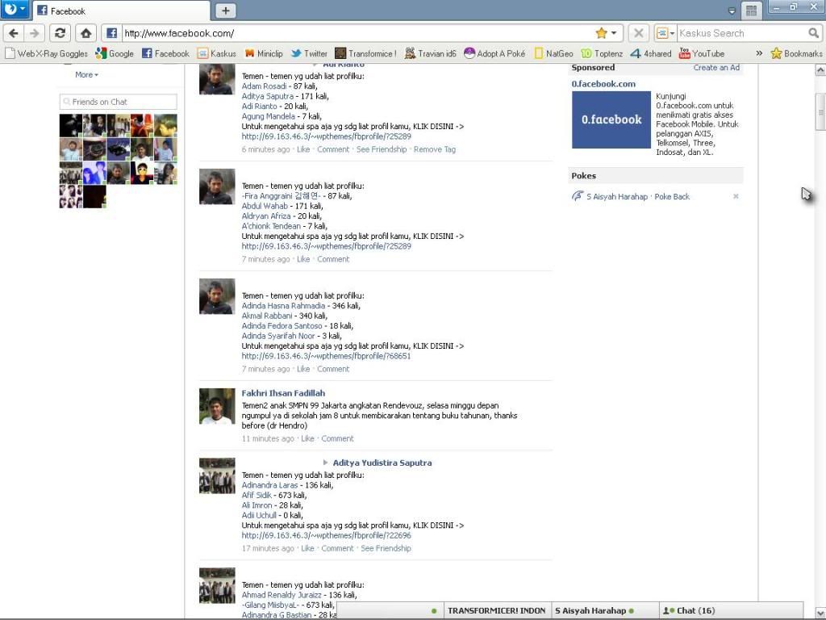Click the Friends on Chat search field
826x620 pixels.
pyautogui.click(x=119, y=102)
